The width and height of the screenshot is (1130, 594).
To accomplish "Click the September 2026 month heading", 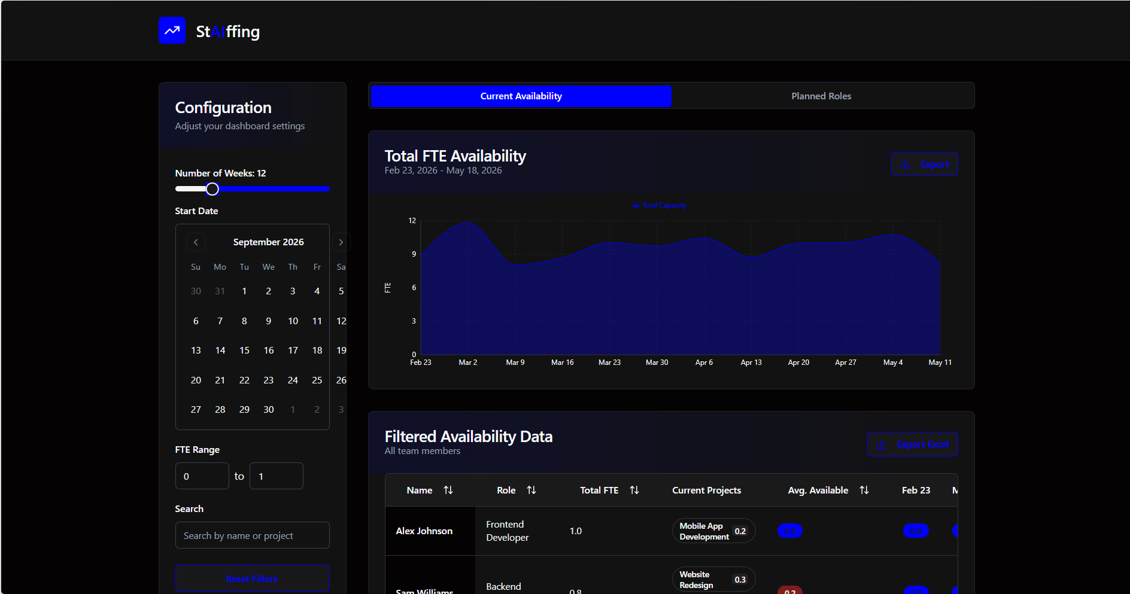I will pyautogui.click(x=269, y=242).
